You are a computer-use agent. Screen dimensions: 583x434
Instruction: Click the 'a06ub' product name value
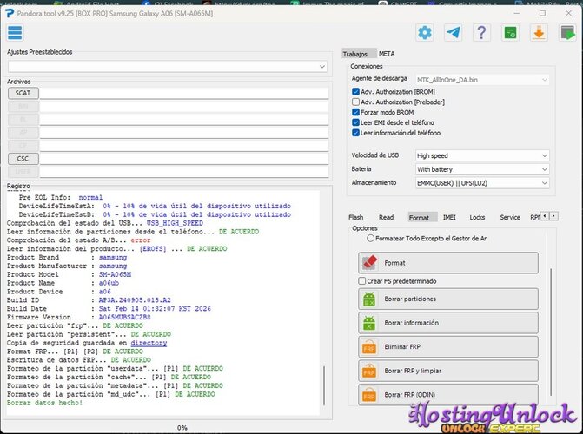(109, 283)
